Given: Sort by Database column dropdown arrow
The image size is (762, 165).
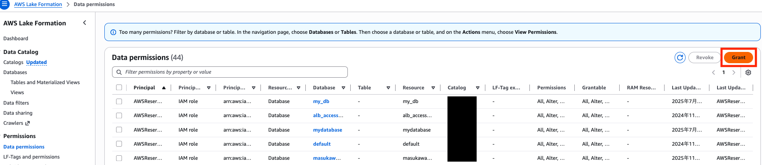Looking at the screenshot, I should coord(343,88).
